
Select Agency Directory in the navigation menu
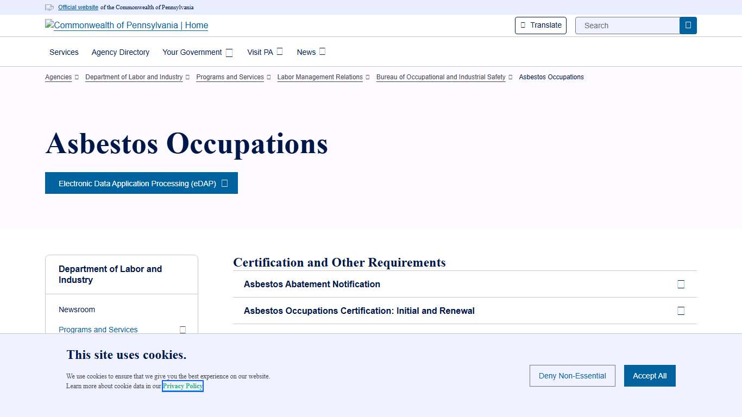120,52
